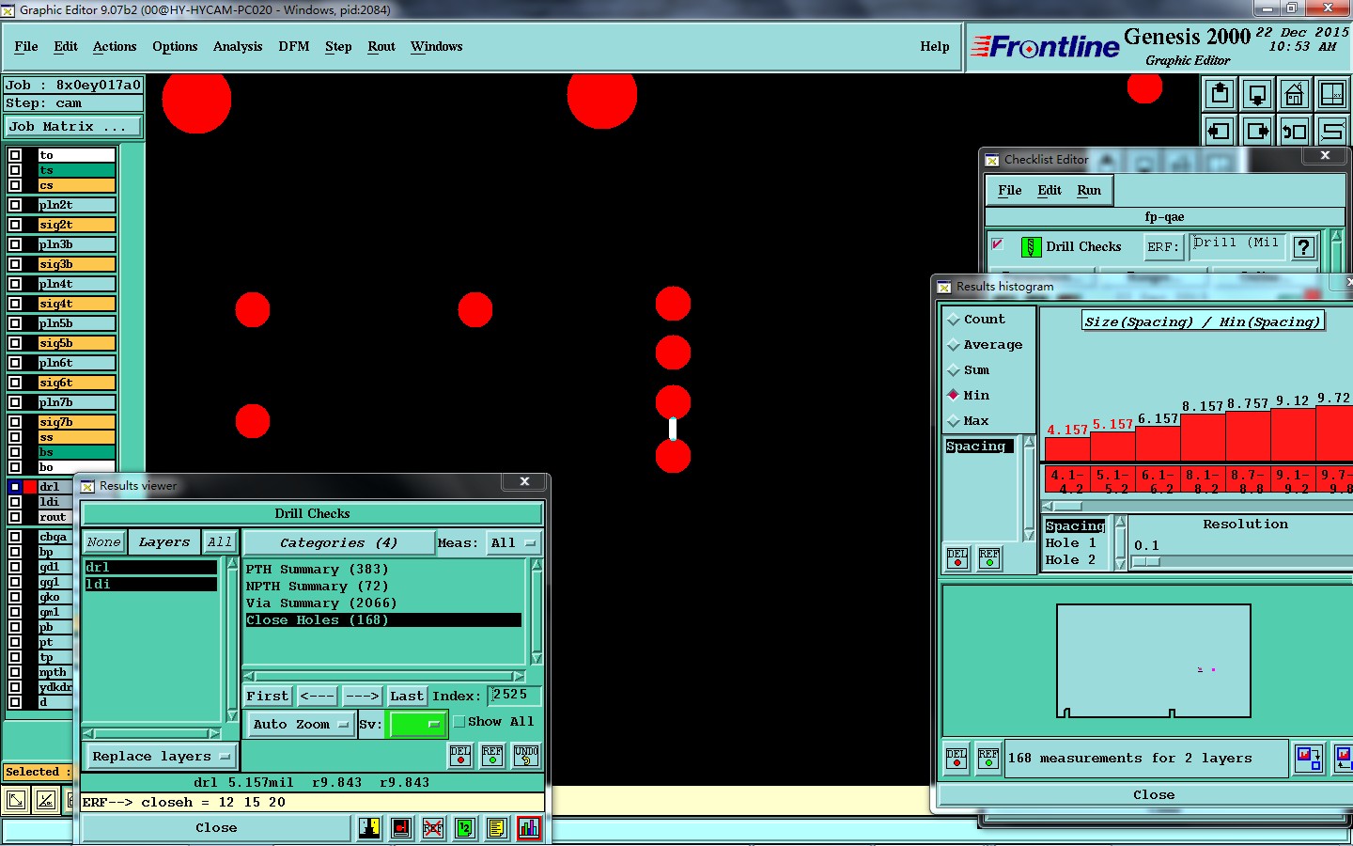Click the Last button in Results viewer
The height and width of the screenshot is (846, 1353).
point(407,697)
